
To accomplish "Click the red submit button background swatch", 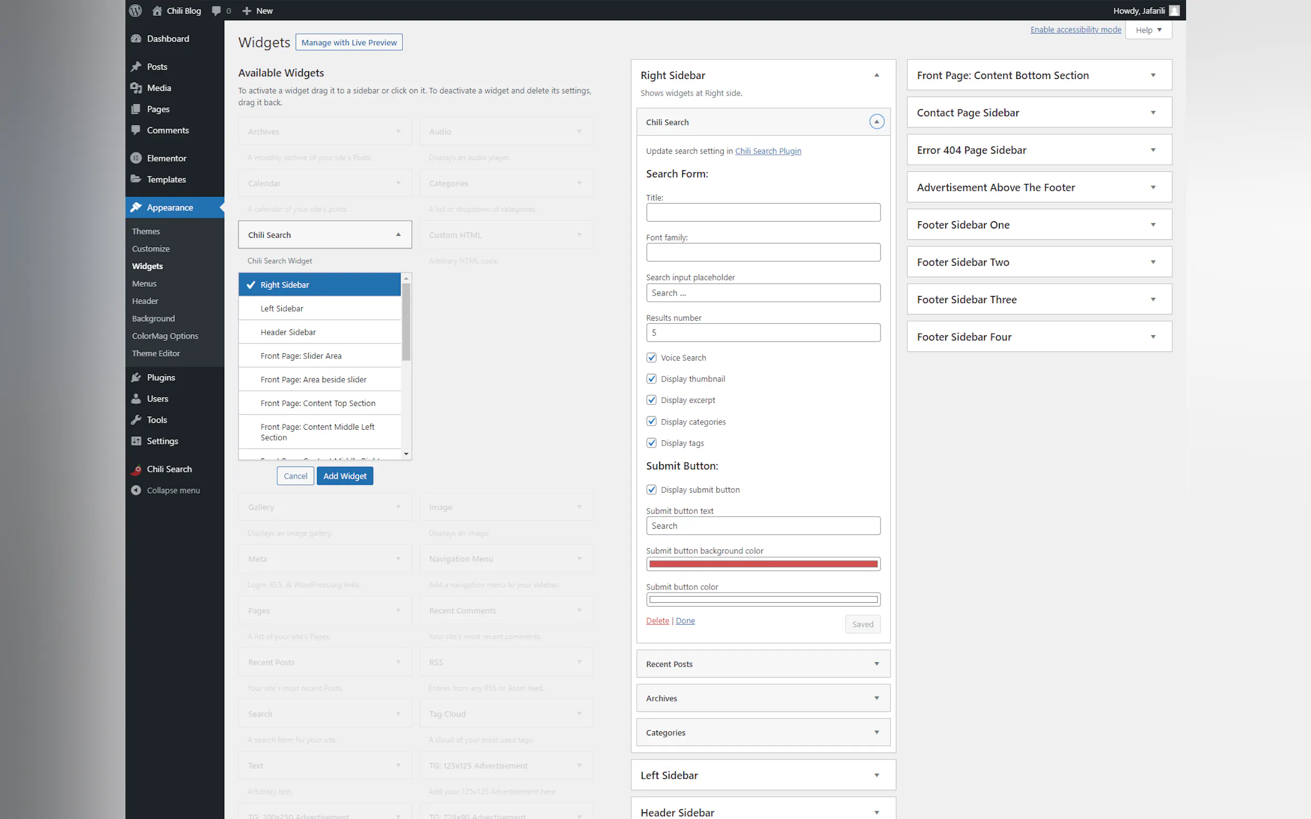I will [762, 564].
